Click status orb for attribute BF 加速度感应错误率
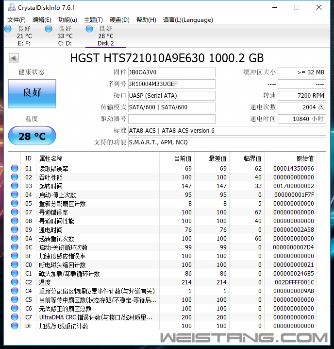 (15, 256)
